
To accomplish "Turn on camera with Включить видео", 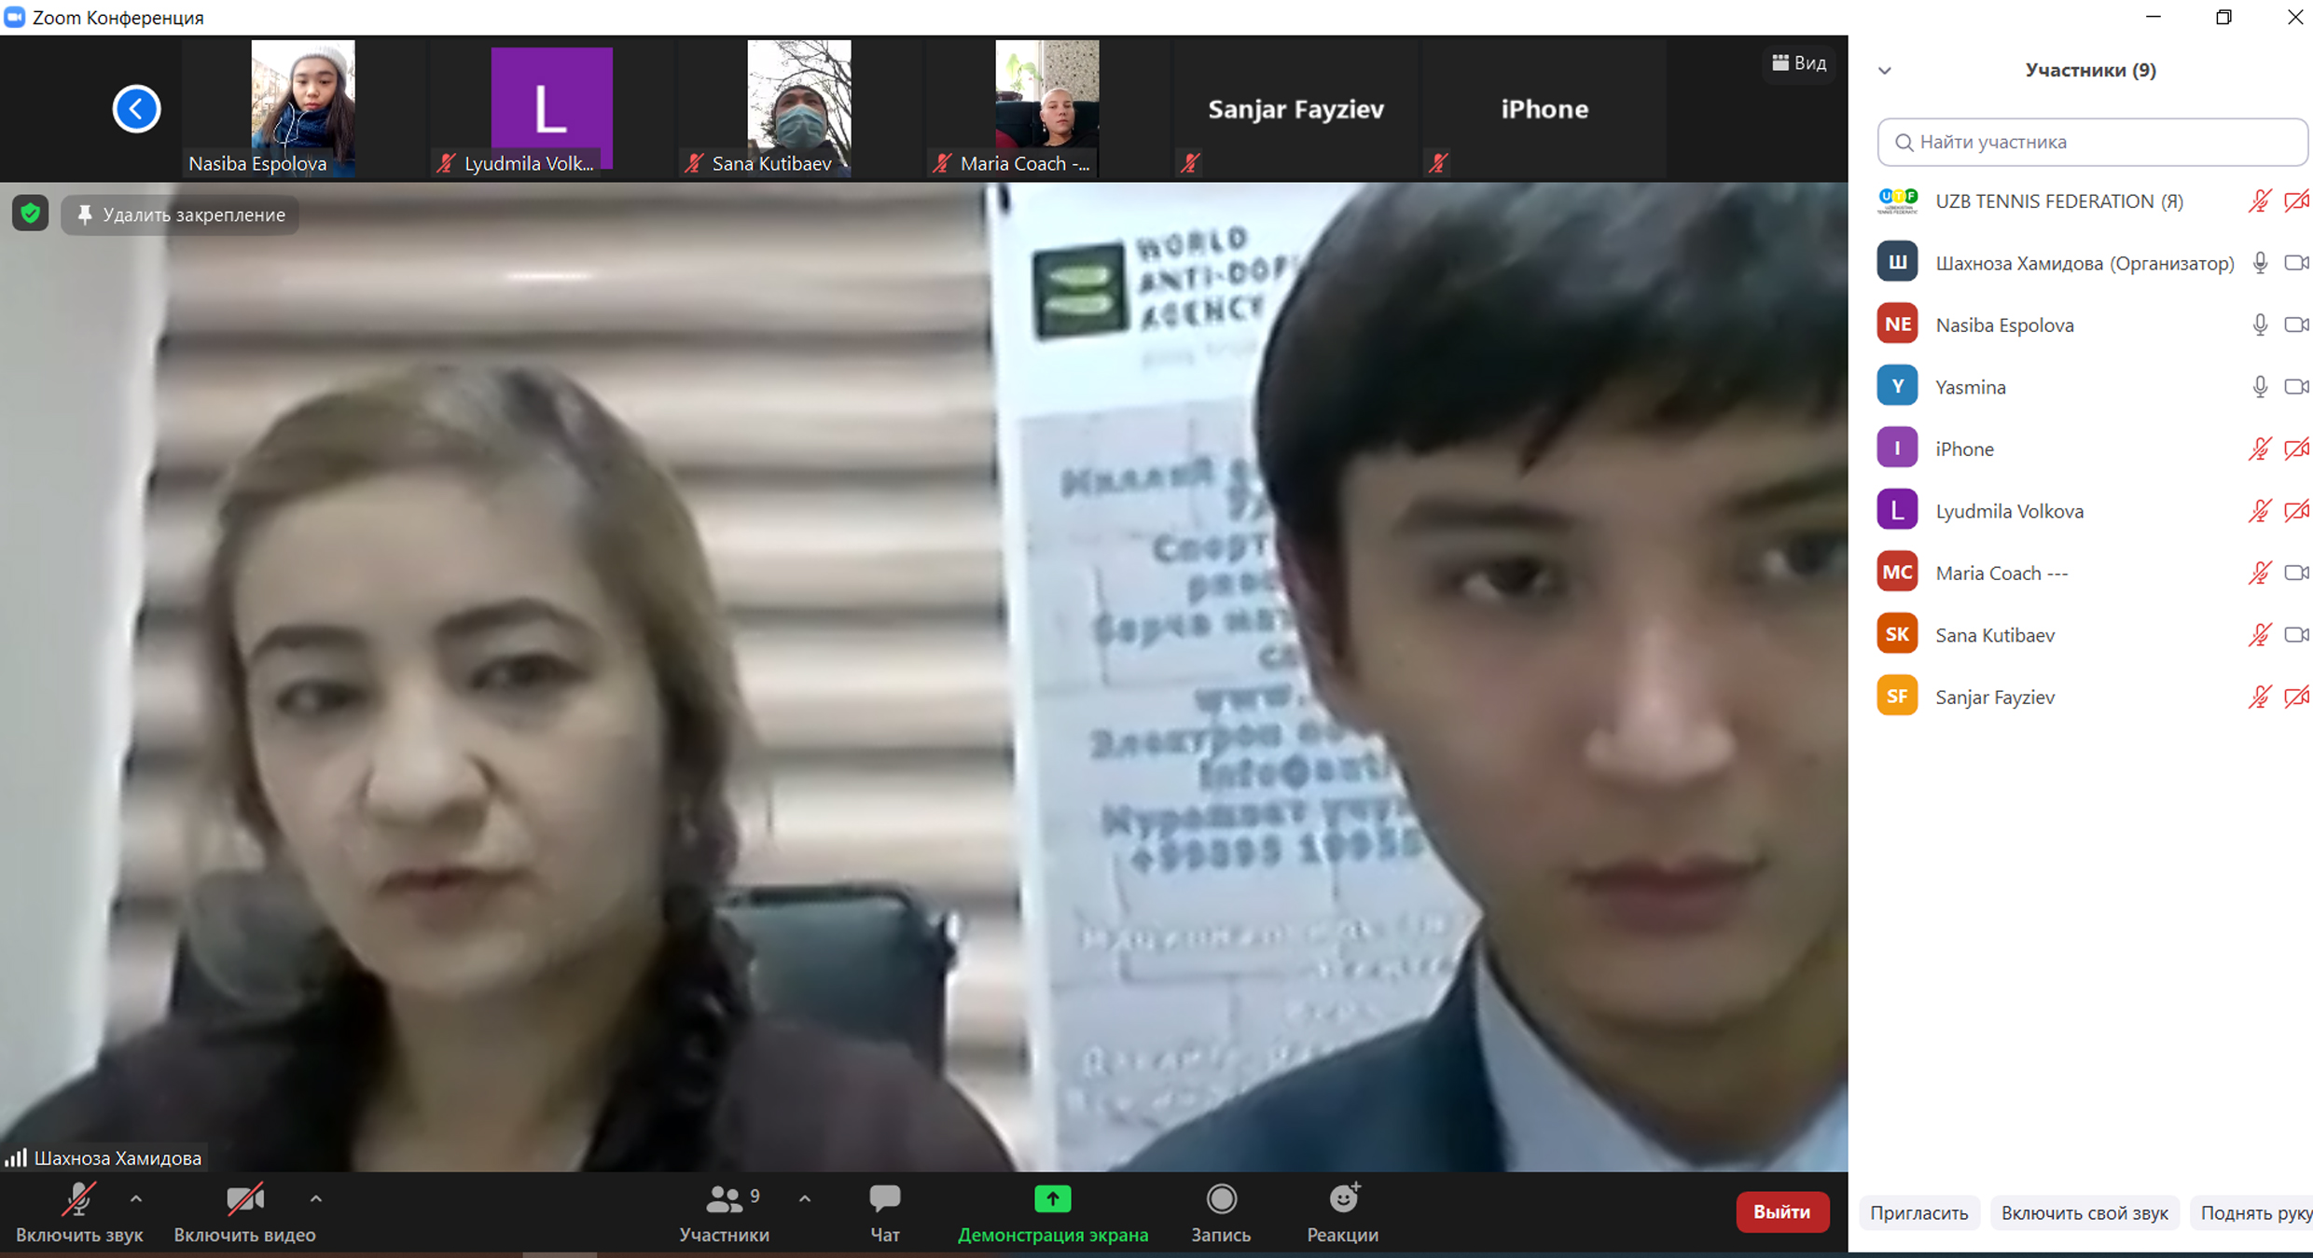I will point(244,1211).
